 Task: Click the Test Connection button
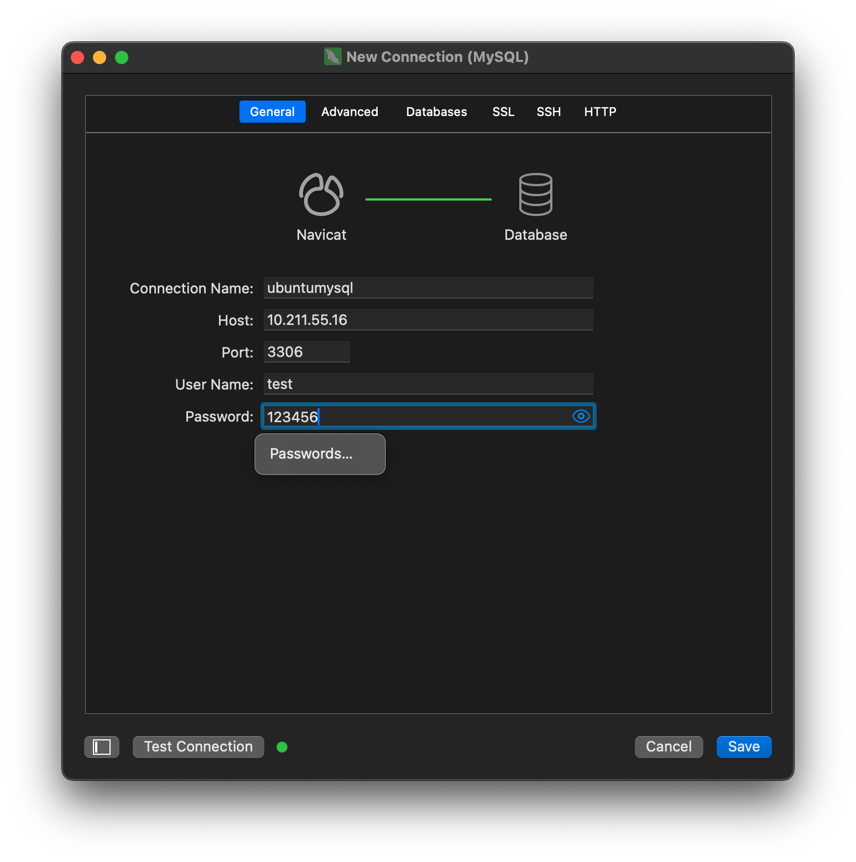click(199, 747)
